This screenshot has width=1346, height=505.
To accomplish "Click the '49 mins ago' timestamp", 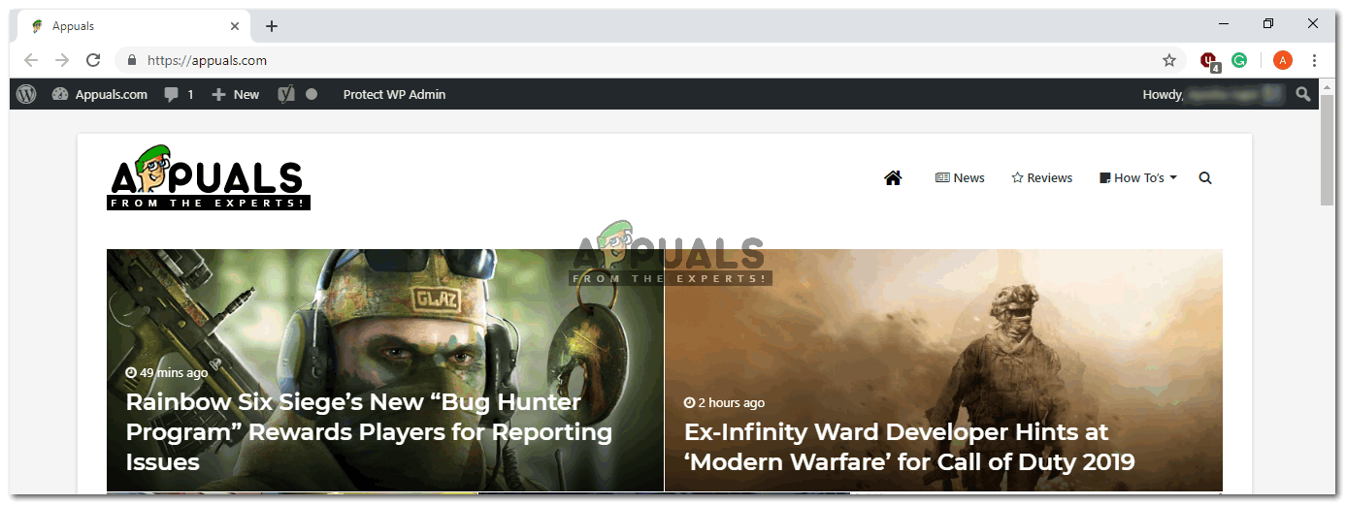I will pyautogui.click(x=166, y=372).
